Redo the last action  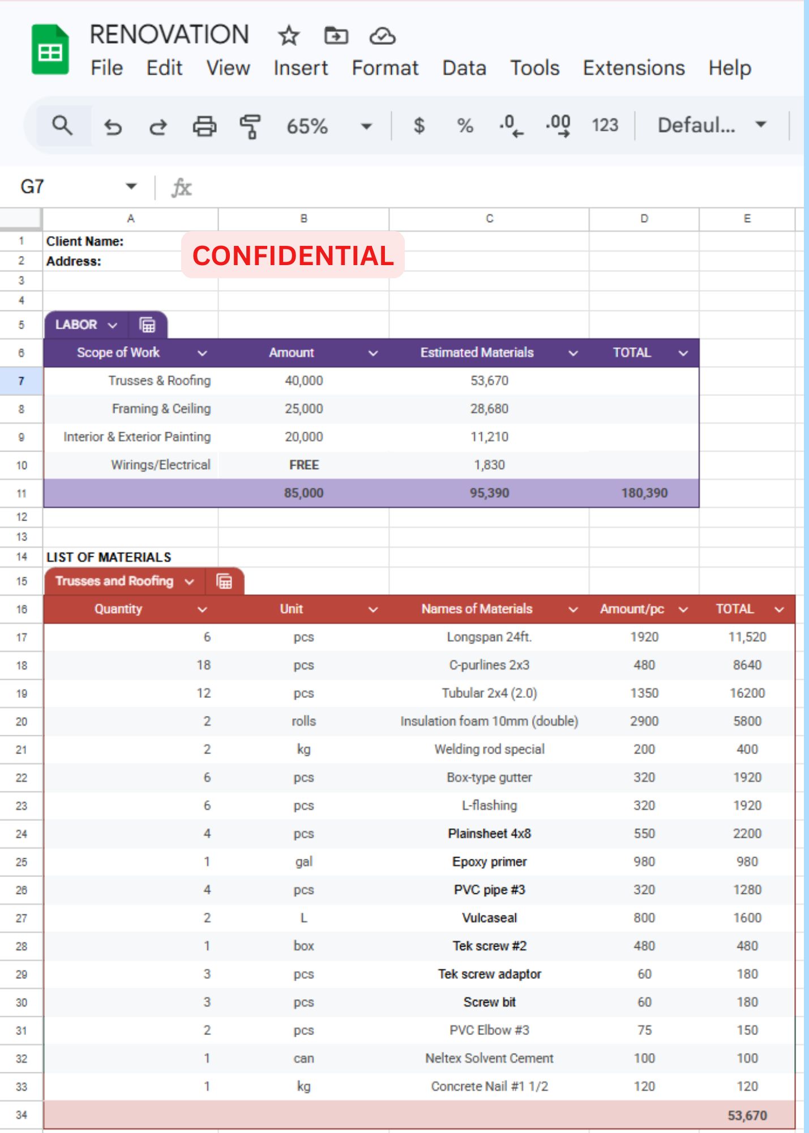pos(159,126)
